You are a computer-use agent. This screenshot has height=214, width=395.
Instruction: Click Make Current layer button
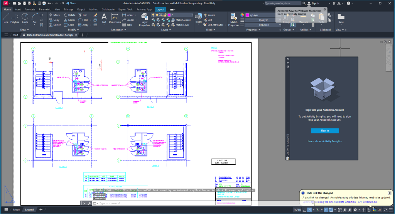(181, 20)
